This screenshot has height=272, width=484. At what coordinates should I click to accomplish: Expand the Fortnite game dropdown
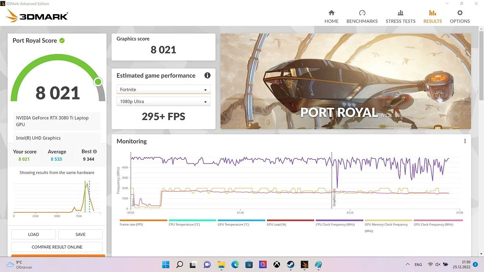point(163,89)
